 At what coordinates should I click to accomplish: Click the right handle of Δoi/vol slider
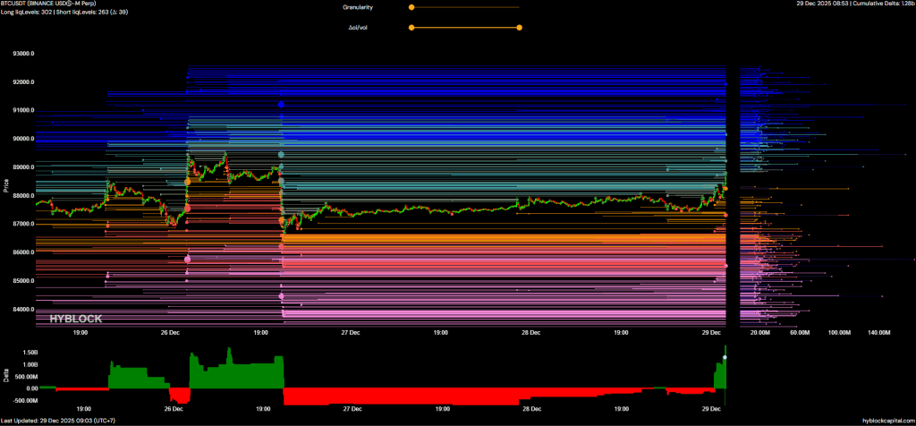(x=519, y=28)
